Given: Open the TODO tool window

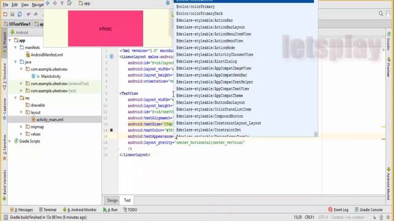Looking at the screenshot, I should click(x=130, y=210).
